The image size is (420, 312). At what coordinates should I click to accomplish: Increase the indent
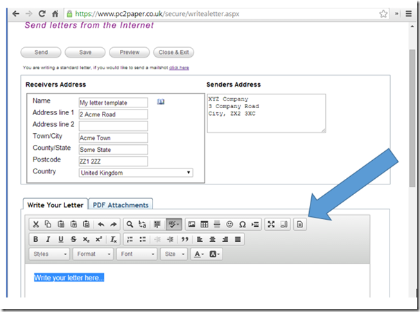pyautogui.click(x=170, y=239)
